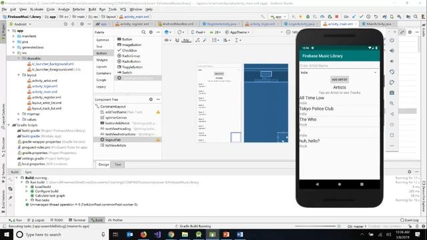Open Component Tree settings gear
Viewport: 427px width, 240px height.
click(151, 99)
